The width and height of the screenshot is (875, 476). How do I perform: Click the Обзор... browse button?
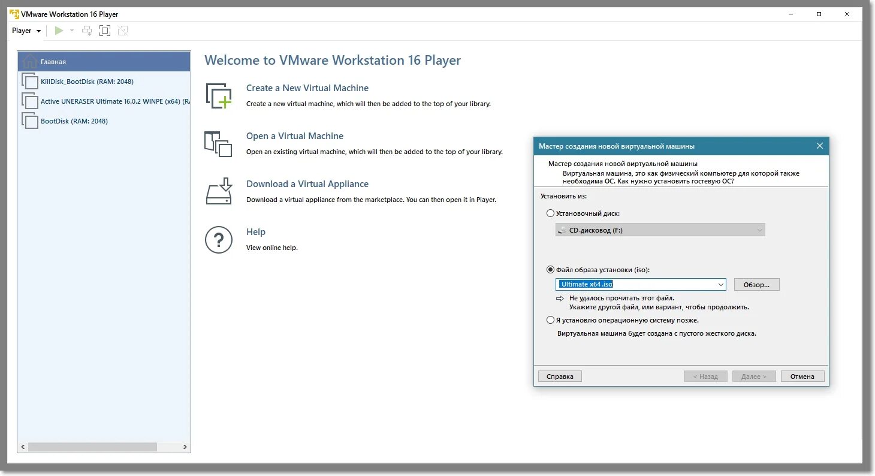tap(756, 285)
